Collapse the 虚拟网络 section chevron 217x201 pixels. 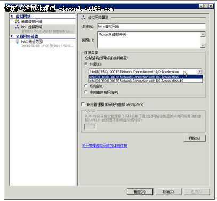(12, 17)
